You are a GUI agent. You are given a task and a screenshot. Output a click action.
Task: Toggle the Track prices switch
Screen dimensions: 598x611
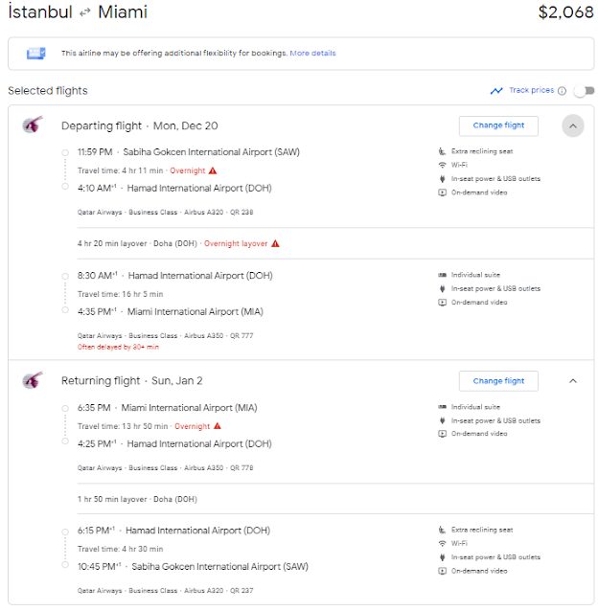tap(584, 91)
